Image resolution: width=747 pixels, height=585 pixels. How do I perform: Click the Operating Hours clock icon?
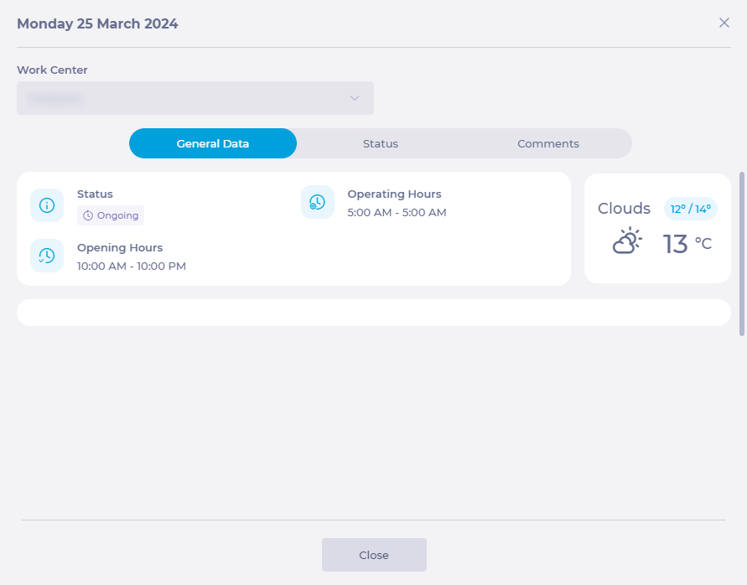coord(318,202)
